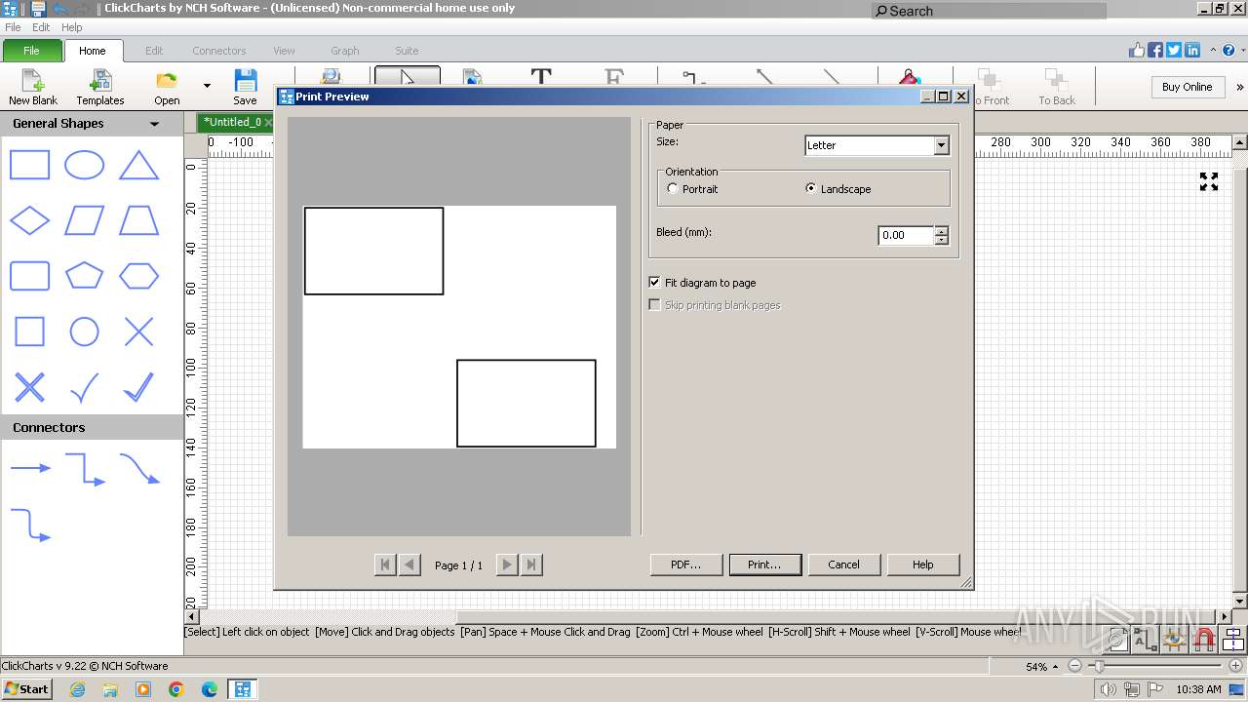
Task: Jump to first preview page
Action: [385, 565]
